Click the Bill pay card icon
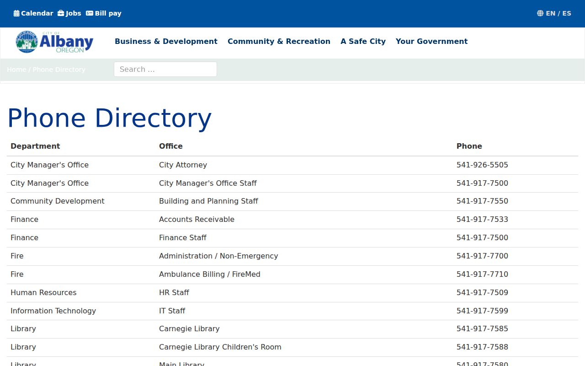Image resolution: width=585 pixels, height=366 pixels. [x=90, y=13]
